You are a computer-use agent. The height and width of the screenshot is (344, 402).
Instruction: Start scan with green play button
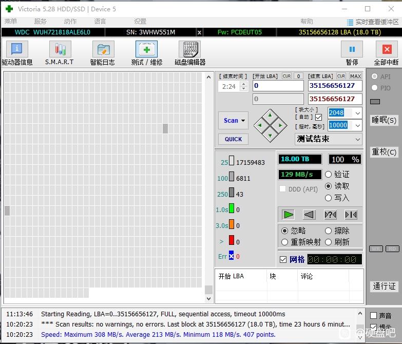288,215
